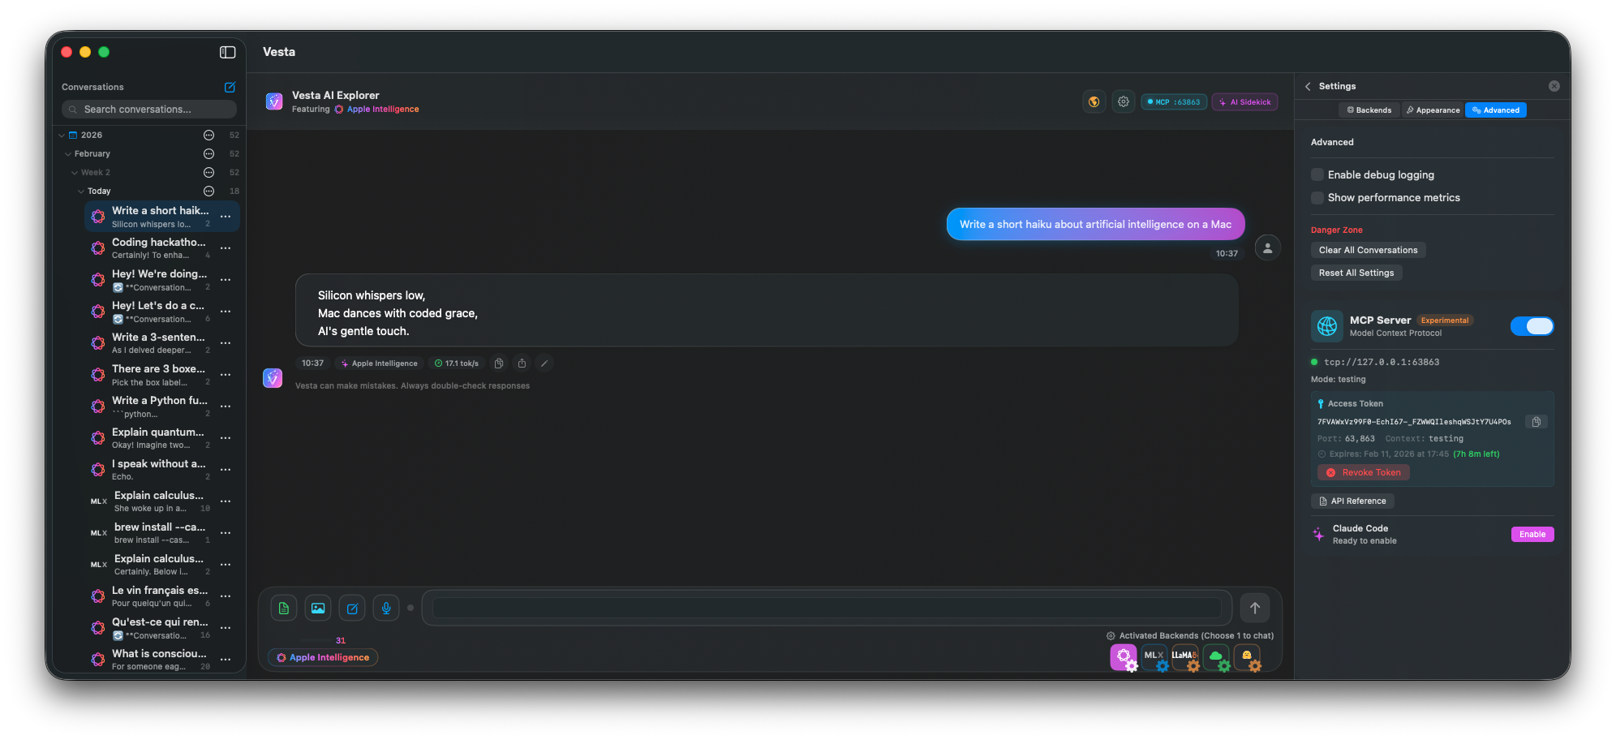Collapse the 2026 conversation group

[x=62, y=135]
